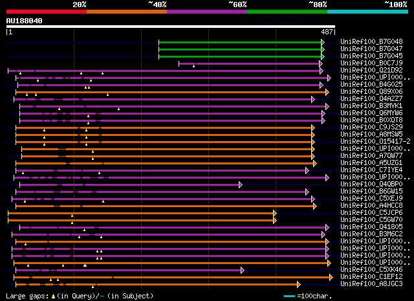Open hit UniRef100_B7G047
Viewport: 414px width, 301px height.
[371, 49]
